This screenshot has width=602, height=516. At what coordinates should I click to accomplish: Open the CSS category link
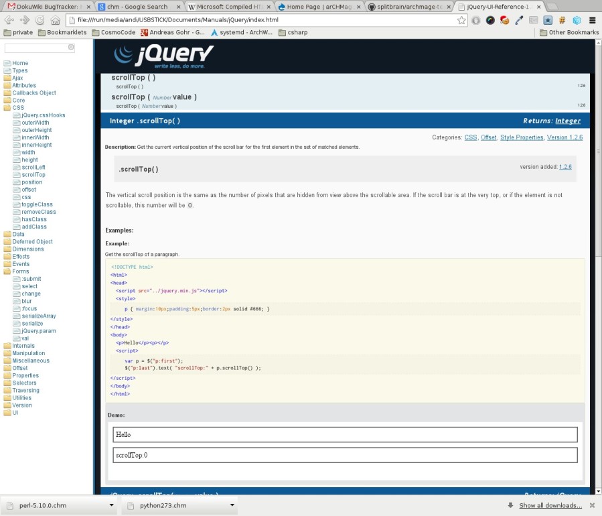pyautogui.click(x=471, y=137)
